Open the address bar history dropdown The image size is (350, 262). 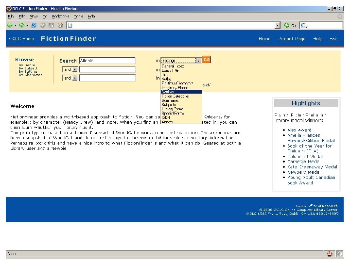pyautogui.click(x=278, y=25)
